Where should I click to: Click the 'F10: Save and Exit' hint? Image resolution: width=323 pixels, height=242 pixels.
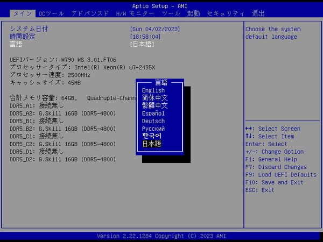[274, 182]
